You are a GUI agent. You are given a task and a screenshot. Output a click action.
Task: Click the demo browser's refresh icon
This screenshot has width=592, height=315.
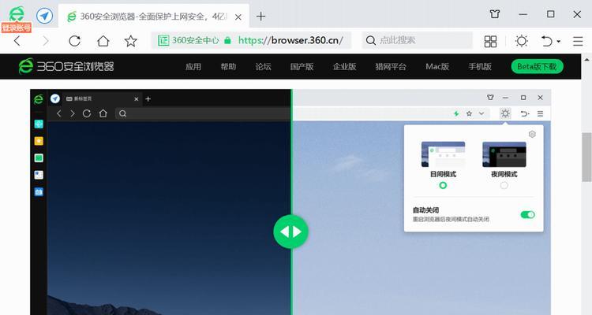tap(87, 113)
